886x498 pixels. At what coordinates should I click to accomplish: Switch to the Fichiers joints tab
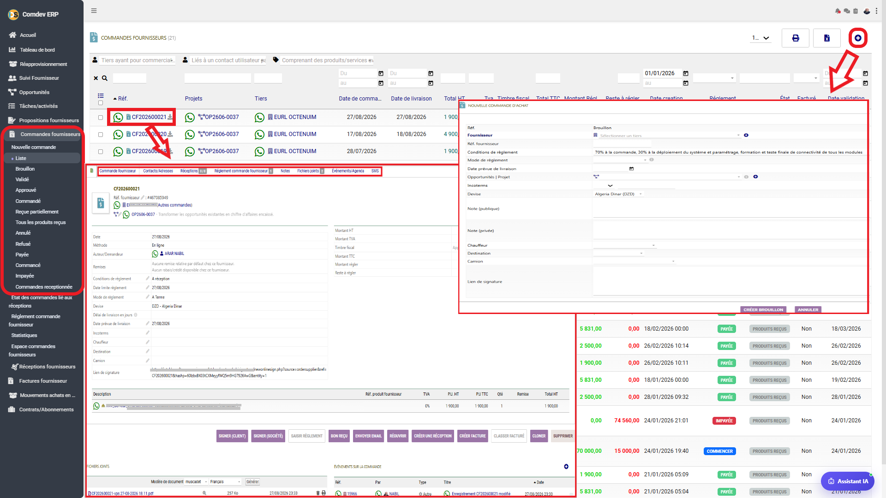311,171
